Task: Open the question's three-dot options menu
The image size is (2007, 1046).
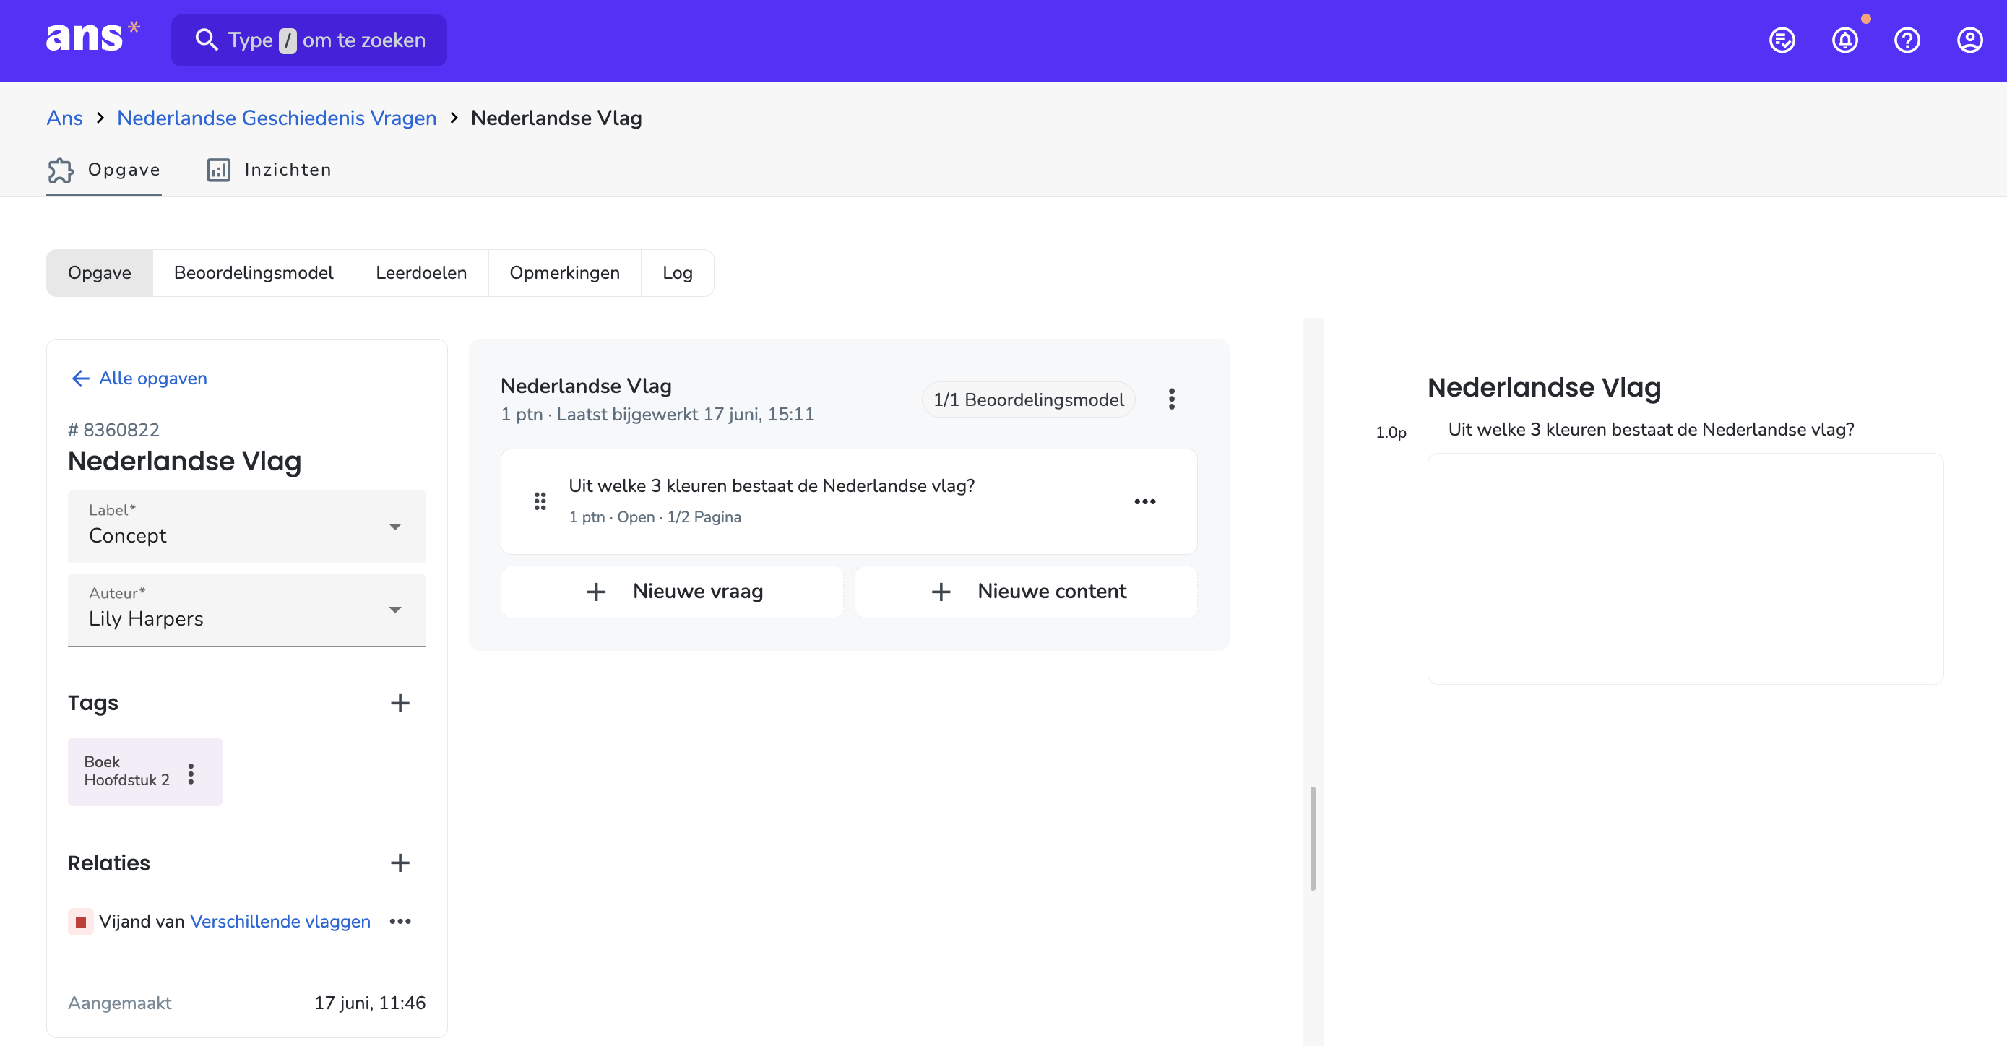Action: [x=1144, y=501]
